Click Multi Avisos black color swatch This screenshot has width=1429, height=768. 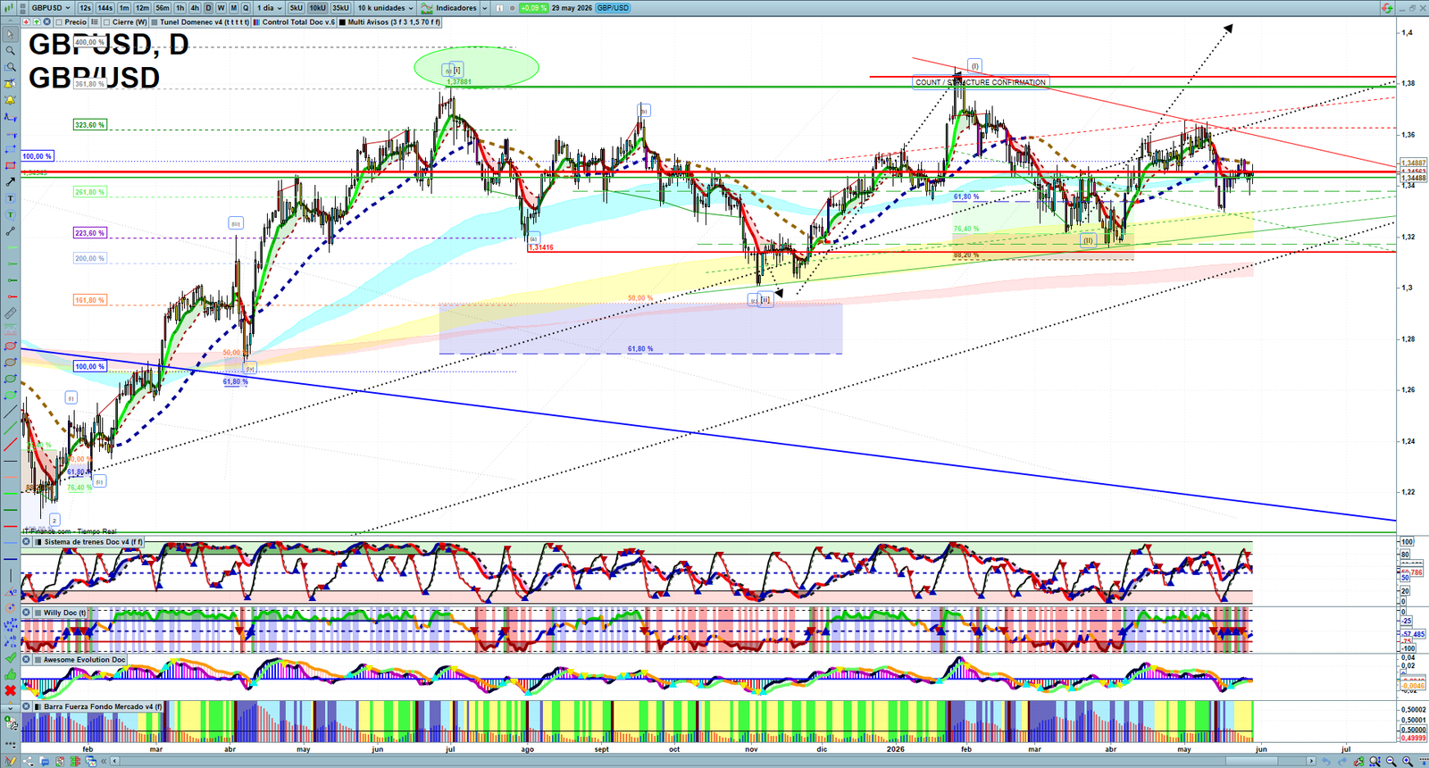tap(342, 21)
